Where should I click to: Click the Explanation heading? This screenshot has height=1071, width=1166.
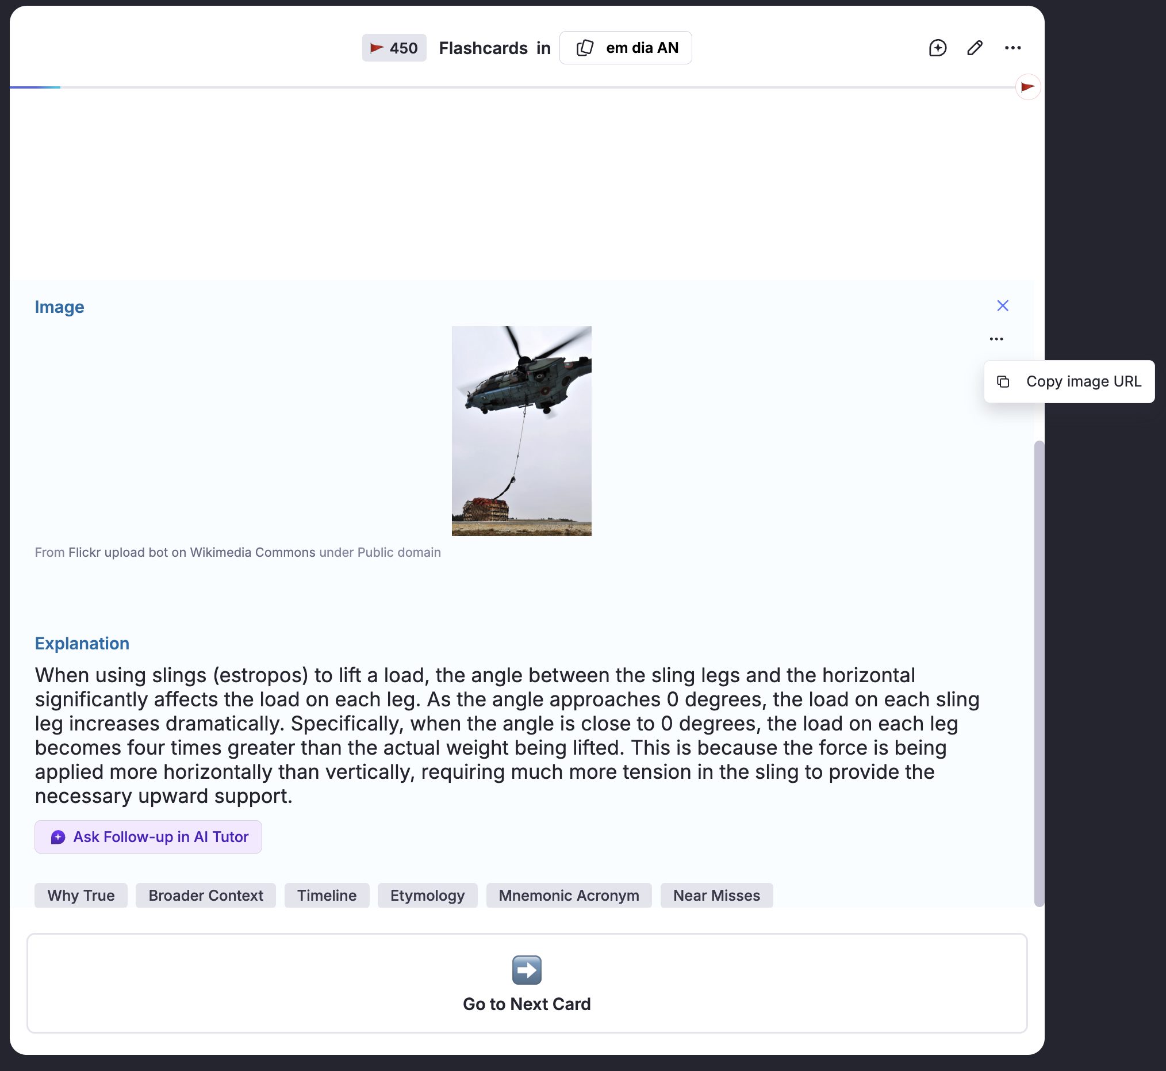pos(82,643)
